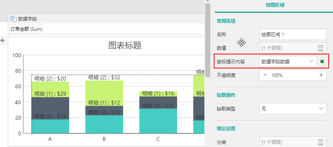Click the green square beside 鼠标提示内容
The width and height of the screenshot is (333, 147).
(x=322, y=61)
